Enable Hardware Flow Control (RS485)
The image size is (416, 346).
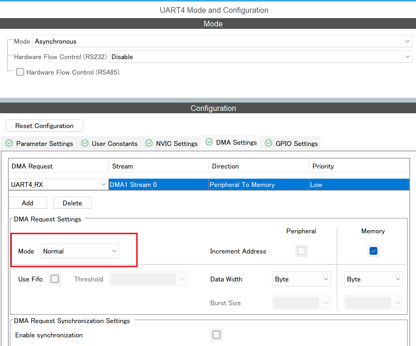coord(20,72)
